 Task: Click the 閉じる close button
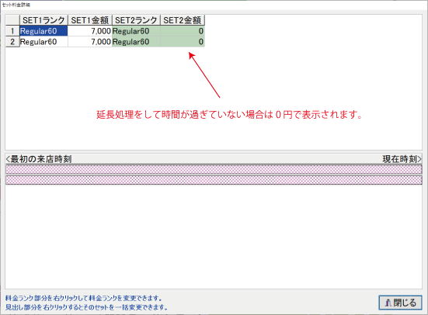(400, 303)
